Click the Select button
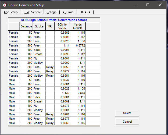Image resolution: width=168 pixels, height=135 pixels. click(x=127, y=113)
